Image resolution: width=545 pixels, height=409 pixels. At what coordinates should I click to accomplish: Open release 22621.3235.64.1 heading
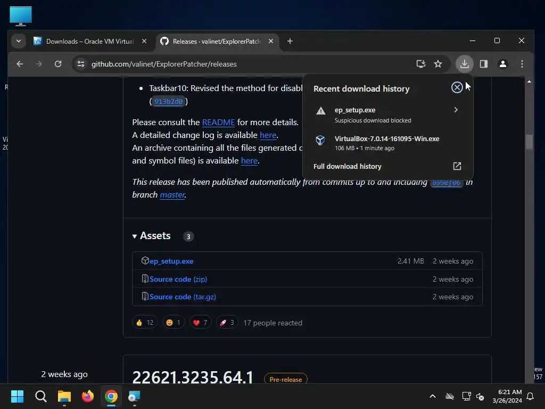pyautogui.click(x=193, y=377)
